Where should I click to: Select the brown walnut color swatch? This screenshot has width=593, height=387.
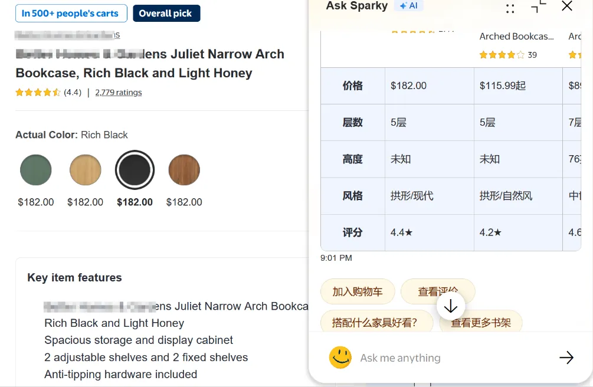coord(184,170)
